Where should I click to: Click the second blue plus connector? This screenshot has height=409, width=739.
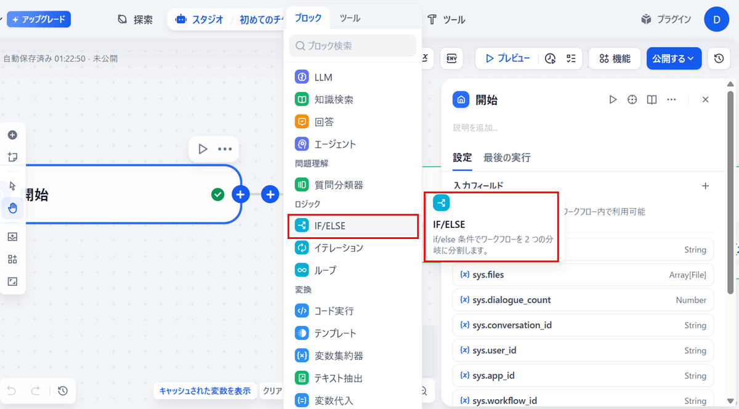270,195
